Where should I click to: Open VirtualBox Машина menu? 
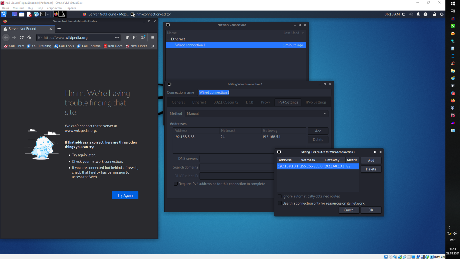(x=18, y=8)
